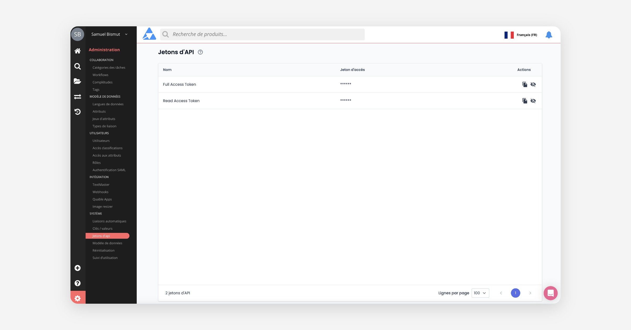This screenshot has height=330, width=631.
Task: Open Attributs menu entry
Action: coord(99,111)
